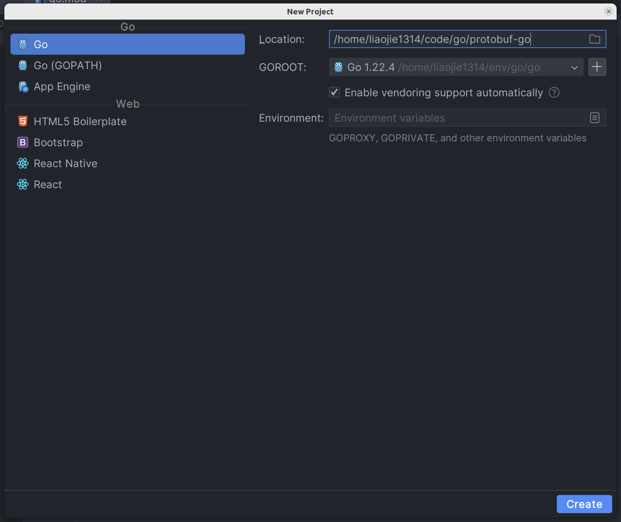Click the Go (GOPATH) gopher icon
621x522 pixels.
coord(23,65)
